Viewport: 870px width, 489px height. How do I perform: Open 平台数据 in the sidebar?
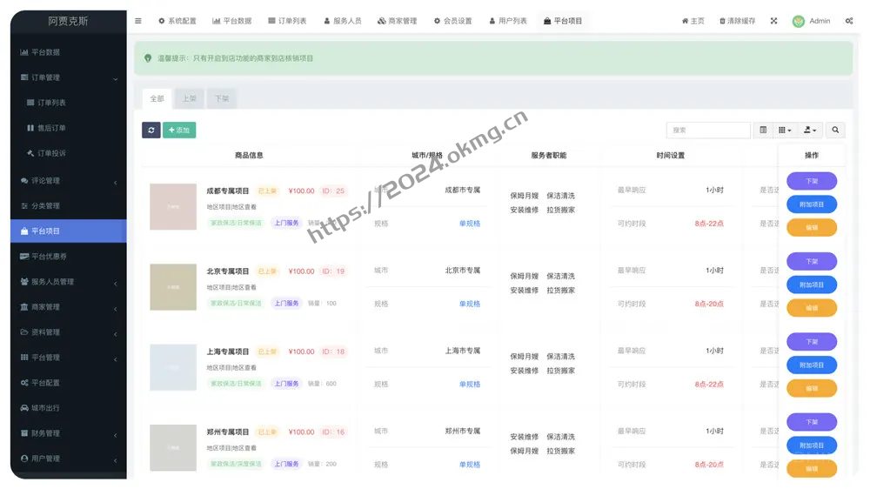68,52
